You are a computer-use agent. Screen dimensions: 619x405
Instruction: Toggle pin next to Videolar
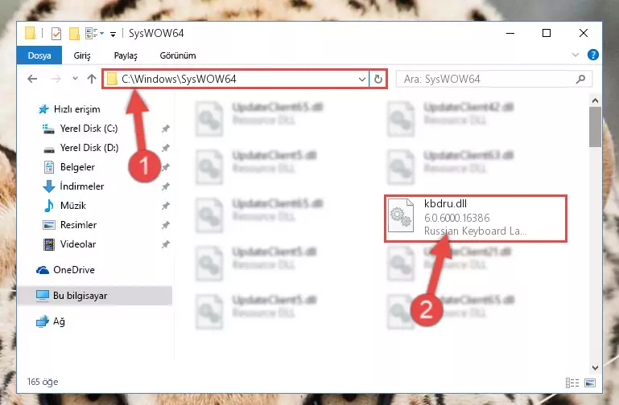tap(165, 244)
